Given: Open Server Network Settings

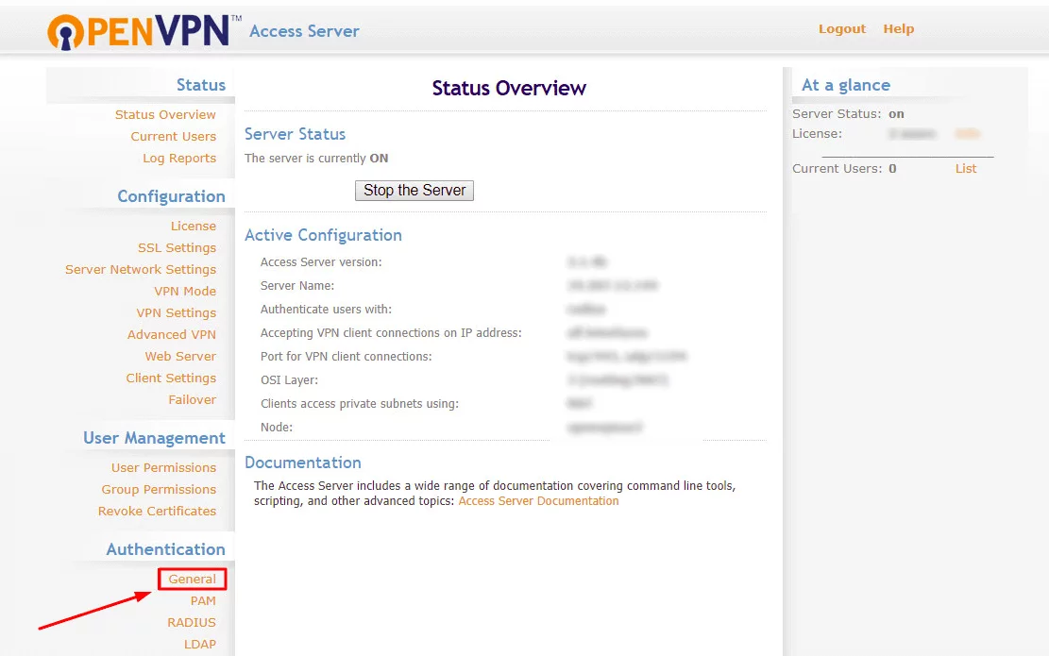Looking at the screenshot, I should coord(141,270).
